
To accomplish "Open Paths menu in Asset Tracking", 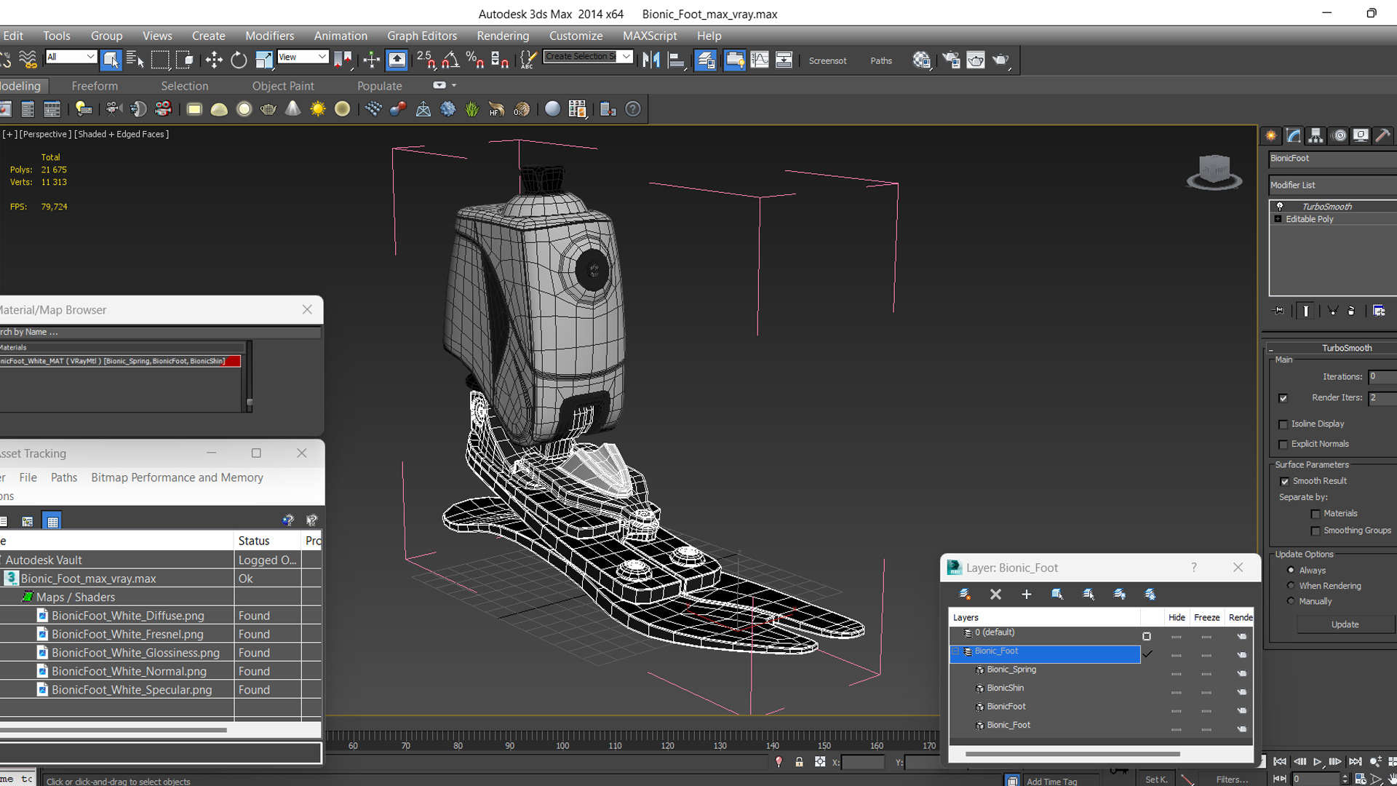I will [x=64, y=477].
